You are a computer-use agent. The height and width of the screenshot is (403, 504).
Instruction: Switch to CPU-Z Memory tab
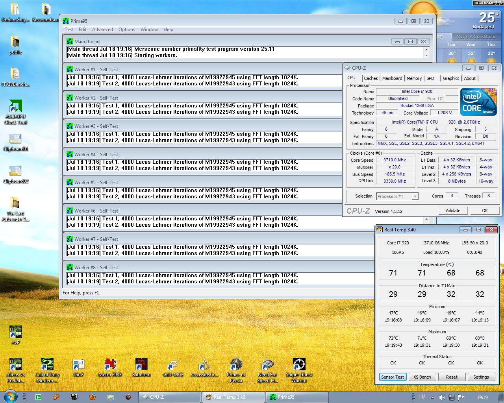414,78
